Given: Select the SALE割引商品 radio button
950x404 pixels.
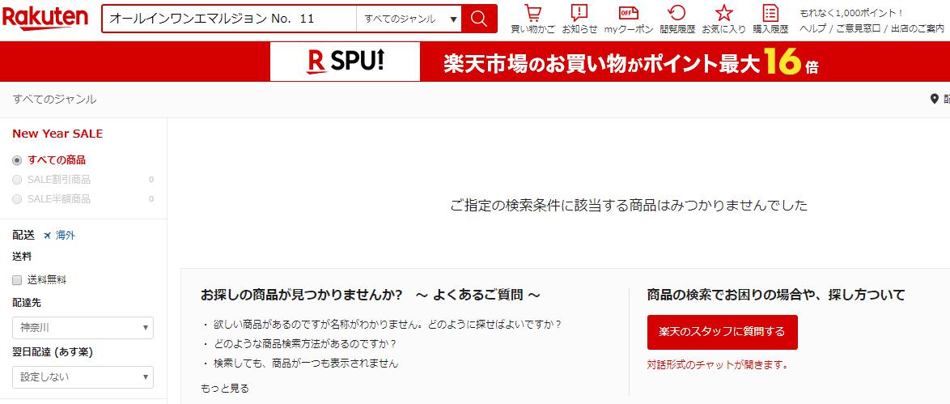Looking at the screenshot, I should (17, 180).
